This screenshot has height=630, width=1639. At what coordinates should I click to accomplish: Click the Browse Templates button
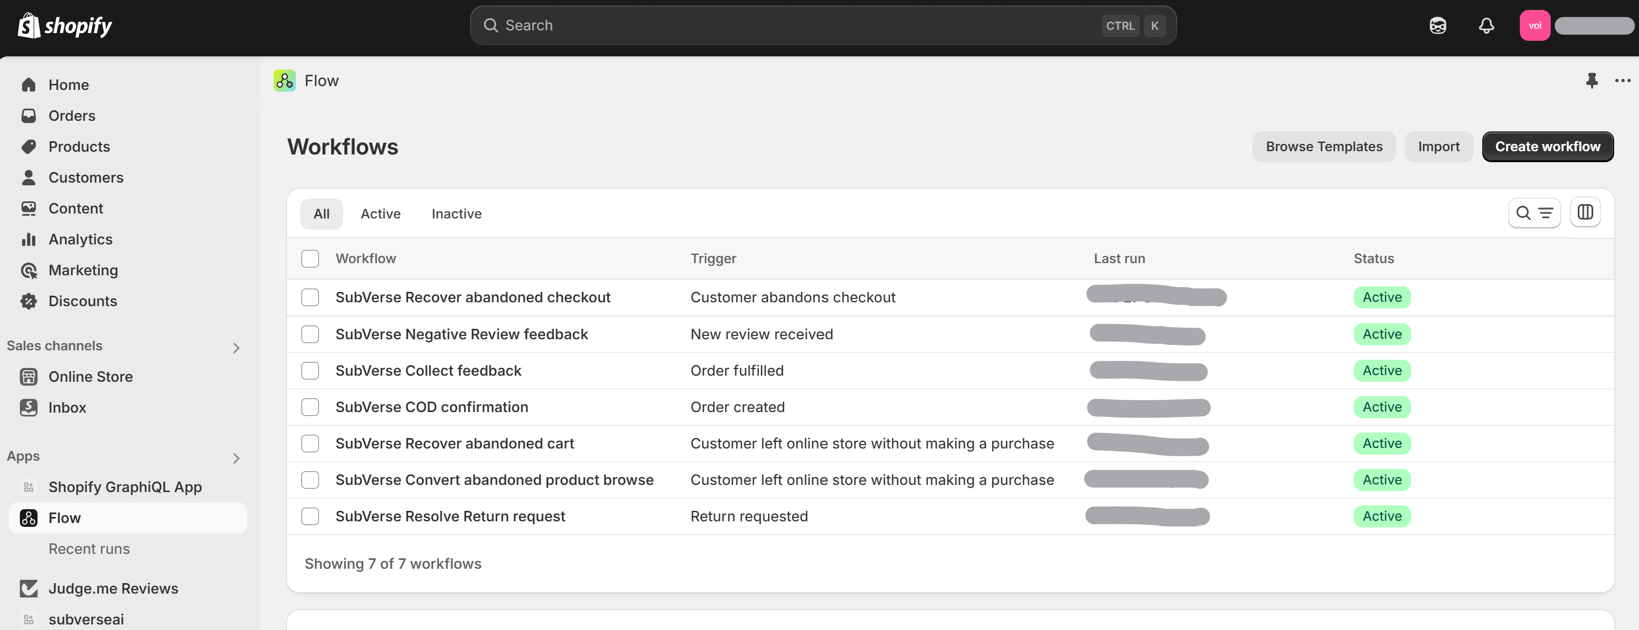click(x=1323, y=147)
